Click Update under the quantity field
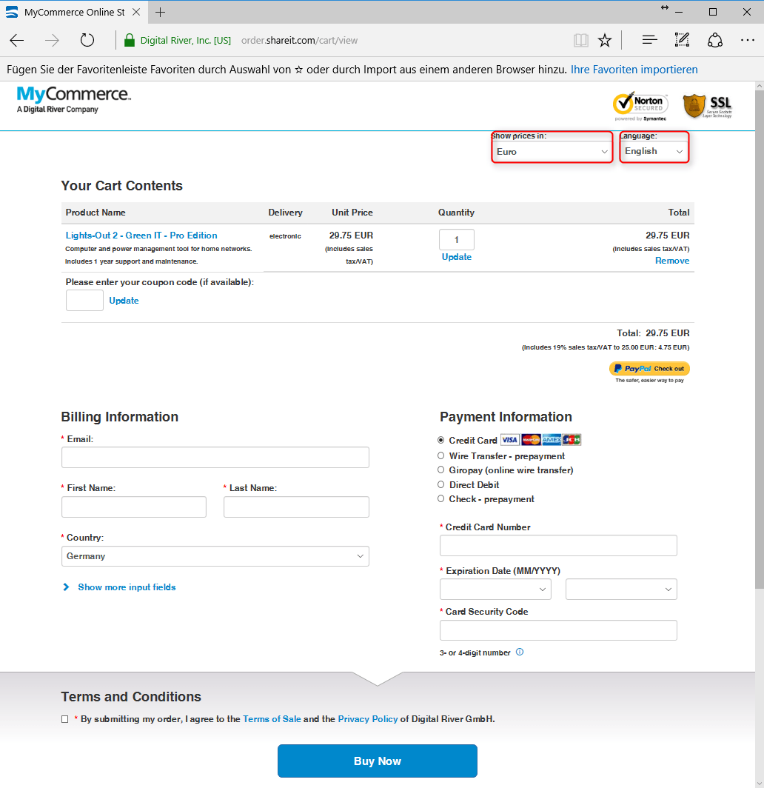The height and width of the screenshot is (788, 764). click(x=457, y=257)
